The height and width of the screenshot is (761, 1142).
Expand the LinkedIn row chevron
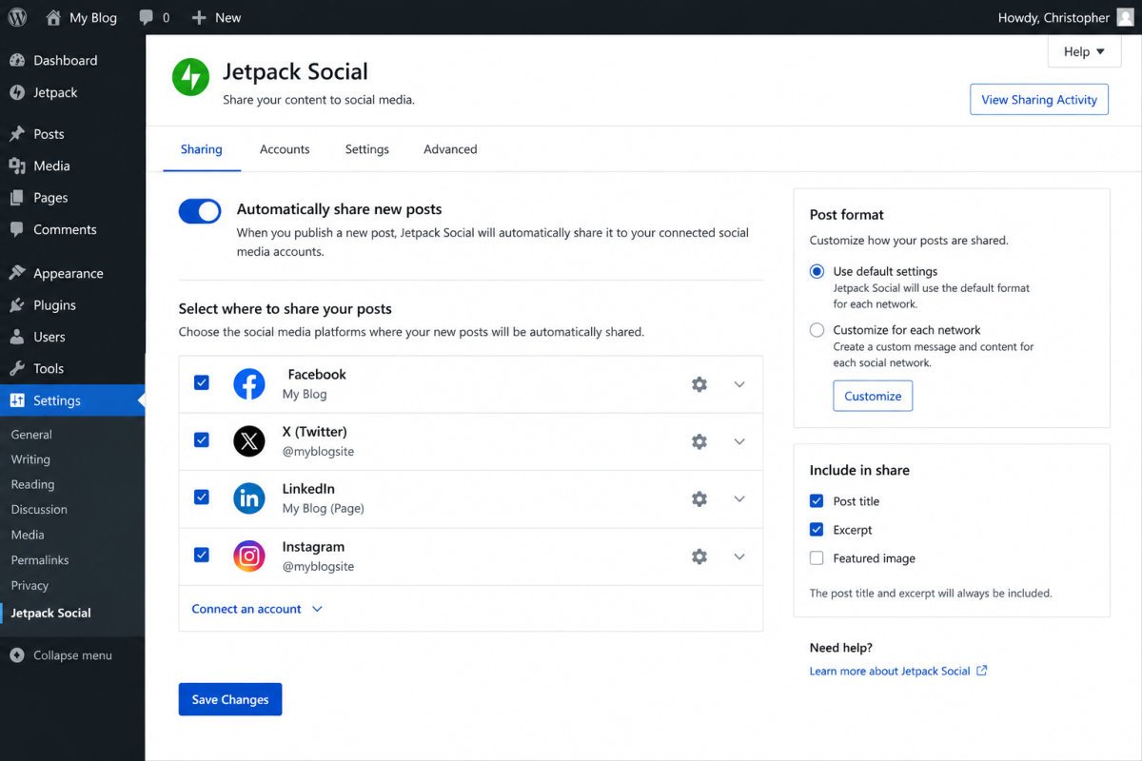[x=739, y=498]
